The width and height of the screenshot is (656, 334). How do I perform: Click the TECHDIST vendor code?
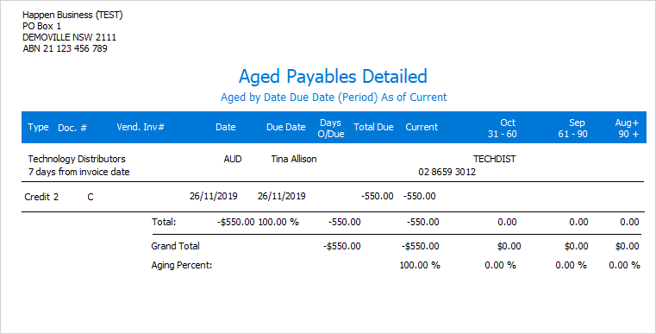point(495,159)
